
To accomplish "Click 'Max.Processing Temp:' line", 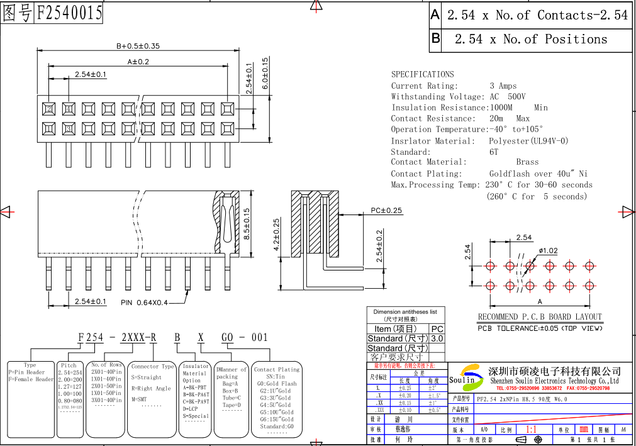I will coord(491,185).
